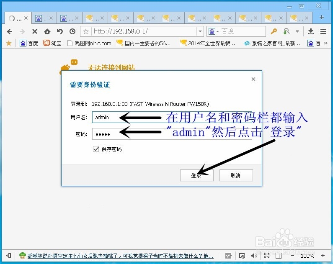
Task: Open browsing history clock icon
Action: [x=72, y=32]
